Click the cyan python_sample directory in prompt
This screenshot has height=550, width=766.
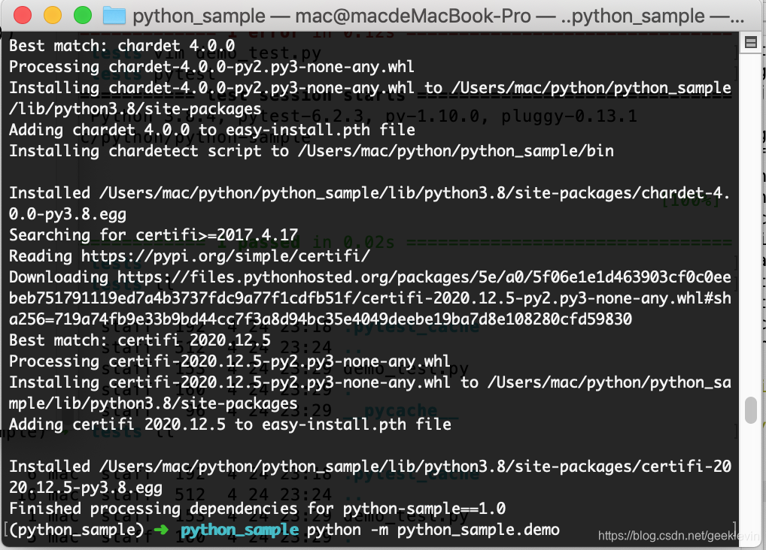239,530
